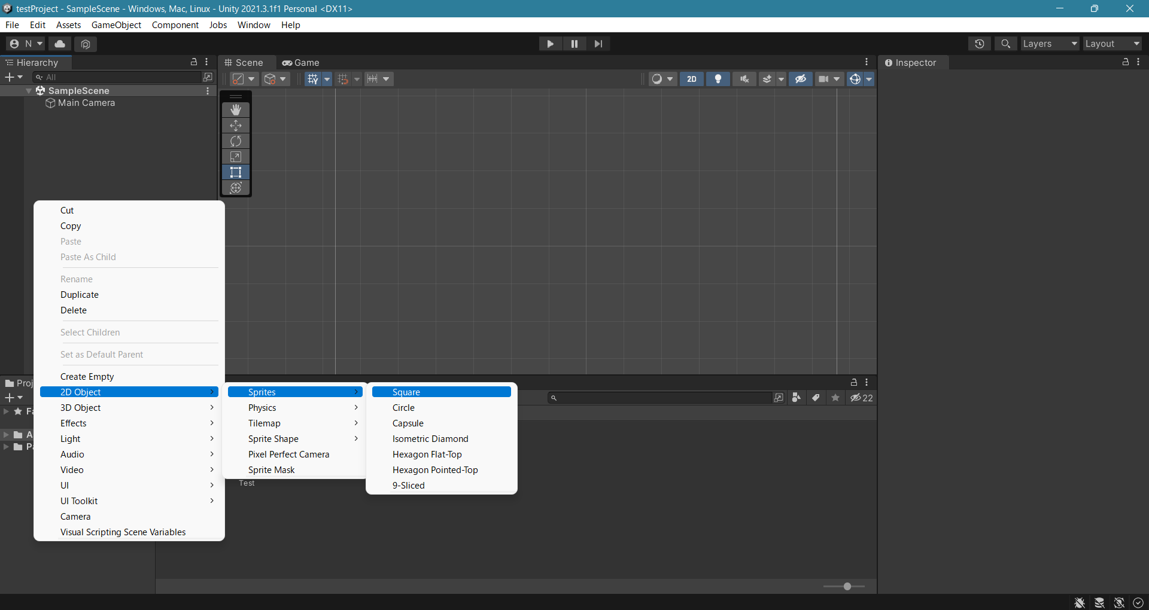
Task: Select Main Camera in Hierarchy
Action: (86, 103)
